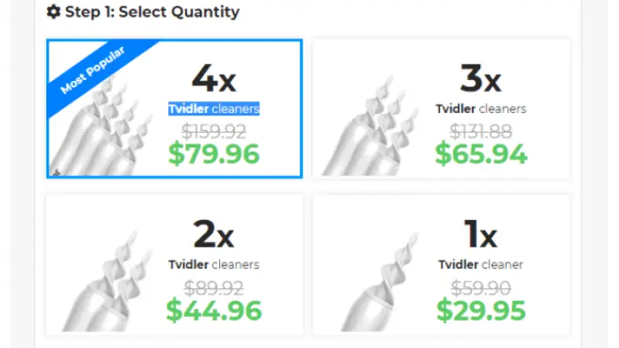
Task: Click the crossed-out $59.90 price
Action: point(481,287)
